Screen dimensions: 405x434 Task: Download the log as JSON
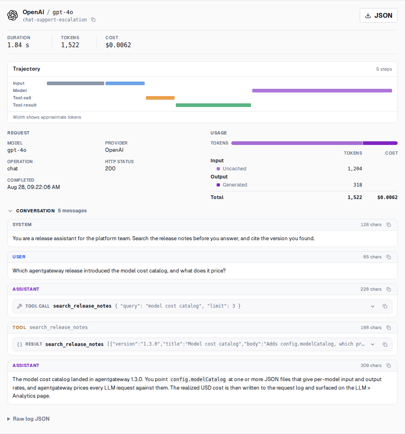pyautogui.click(x=378, y=15)
